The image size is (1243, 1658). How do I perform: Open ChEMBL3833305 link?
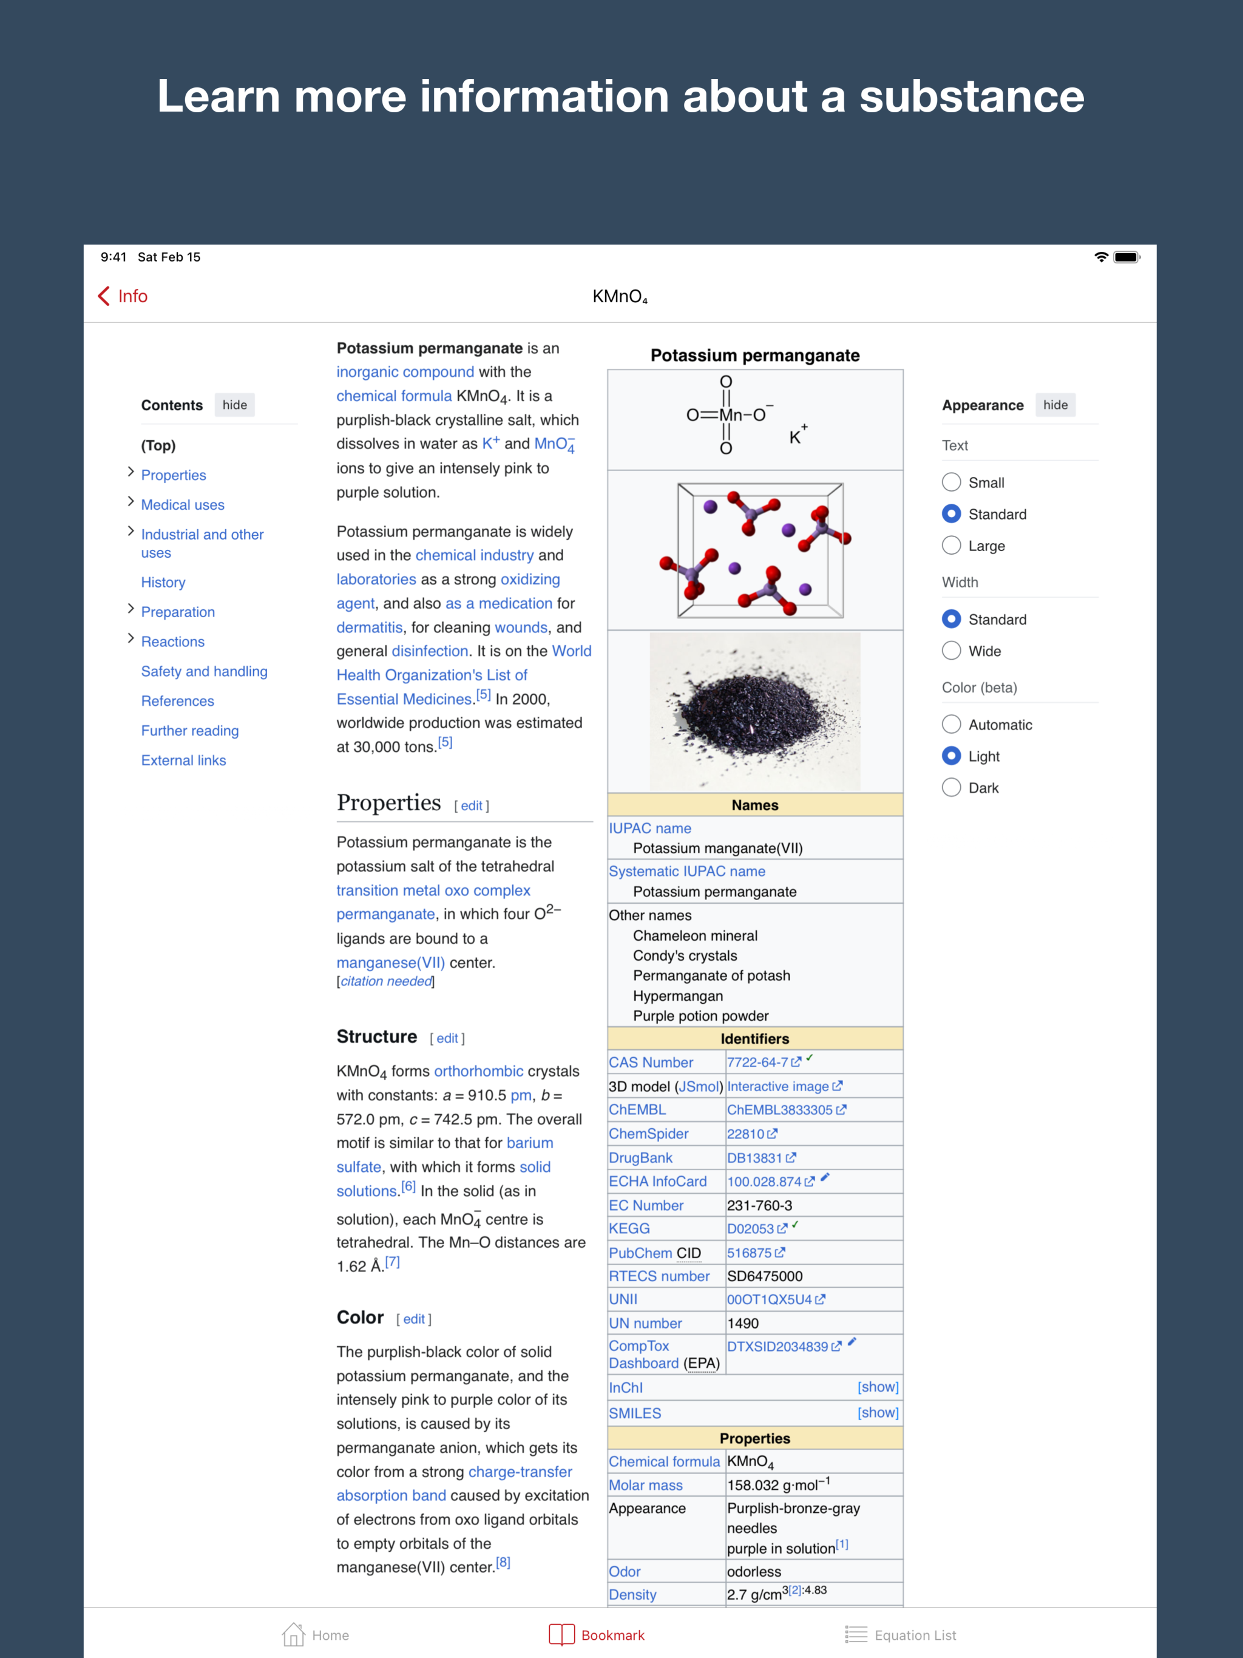tap(787, 1110)
